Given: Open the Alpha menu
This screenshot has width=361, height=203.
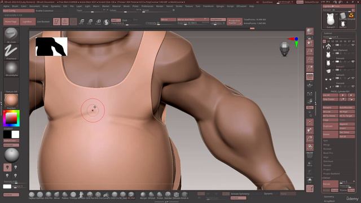Looking at the screenshot, I should (6, 6).
